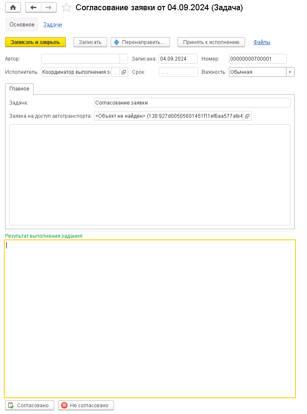Approve with the Согласовано button

(x=29, y=405)
